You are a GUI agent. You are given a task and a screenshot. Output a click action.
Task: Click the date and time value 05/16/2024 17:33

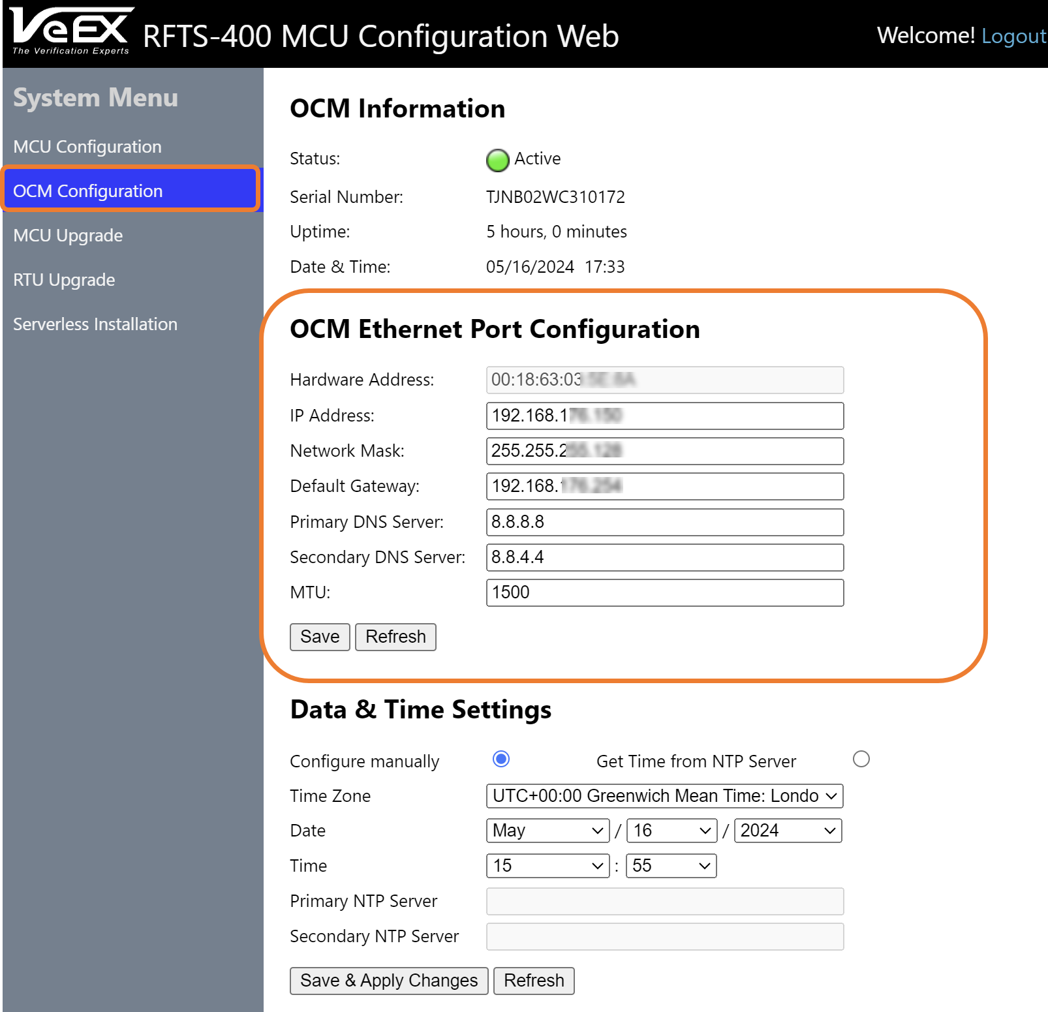555,267
